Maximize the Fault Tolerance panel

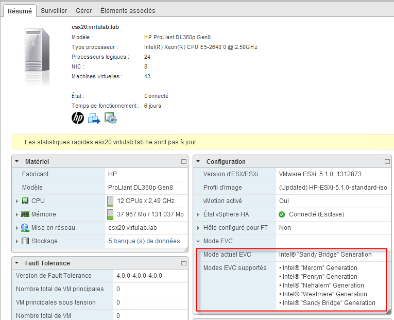pyautogui.click(x=184, y=263)
